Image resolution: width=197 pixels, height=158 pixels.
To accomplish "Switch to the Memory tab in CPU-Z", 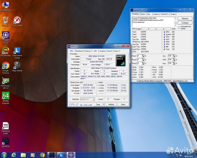I will (88, 51).
